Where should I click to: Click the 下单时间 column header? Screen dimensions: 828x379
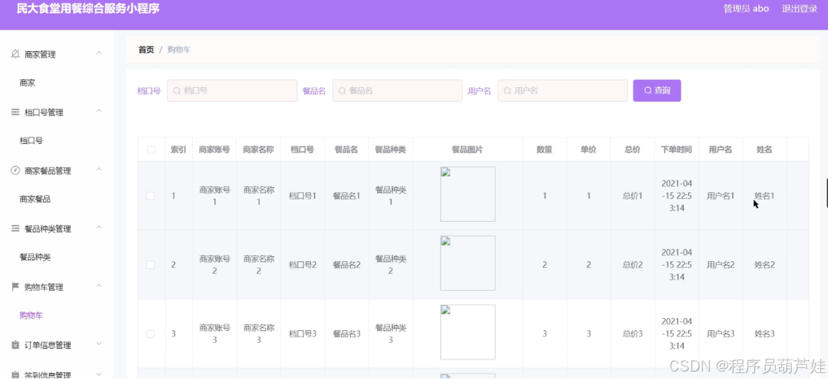pos(677,150)
